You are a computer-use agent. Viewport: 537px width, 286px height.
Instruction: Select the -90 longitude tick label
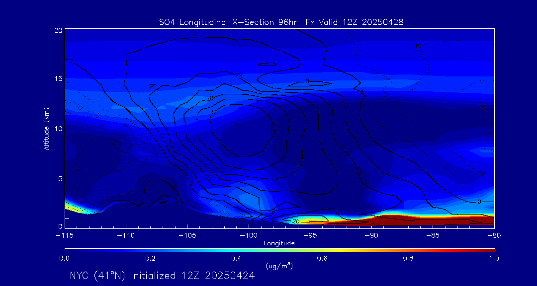tap(371, 236)
